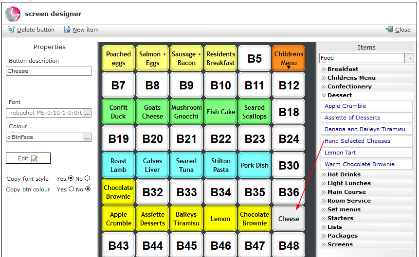Click the Close door icon
The image size is (419, 257).
point(389,29)
